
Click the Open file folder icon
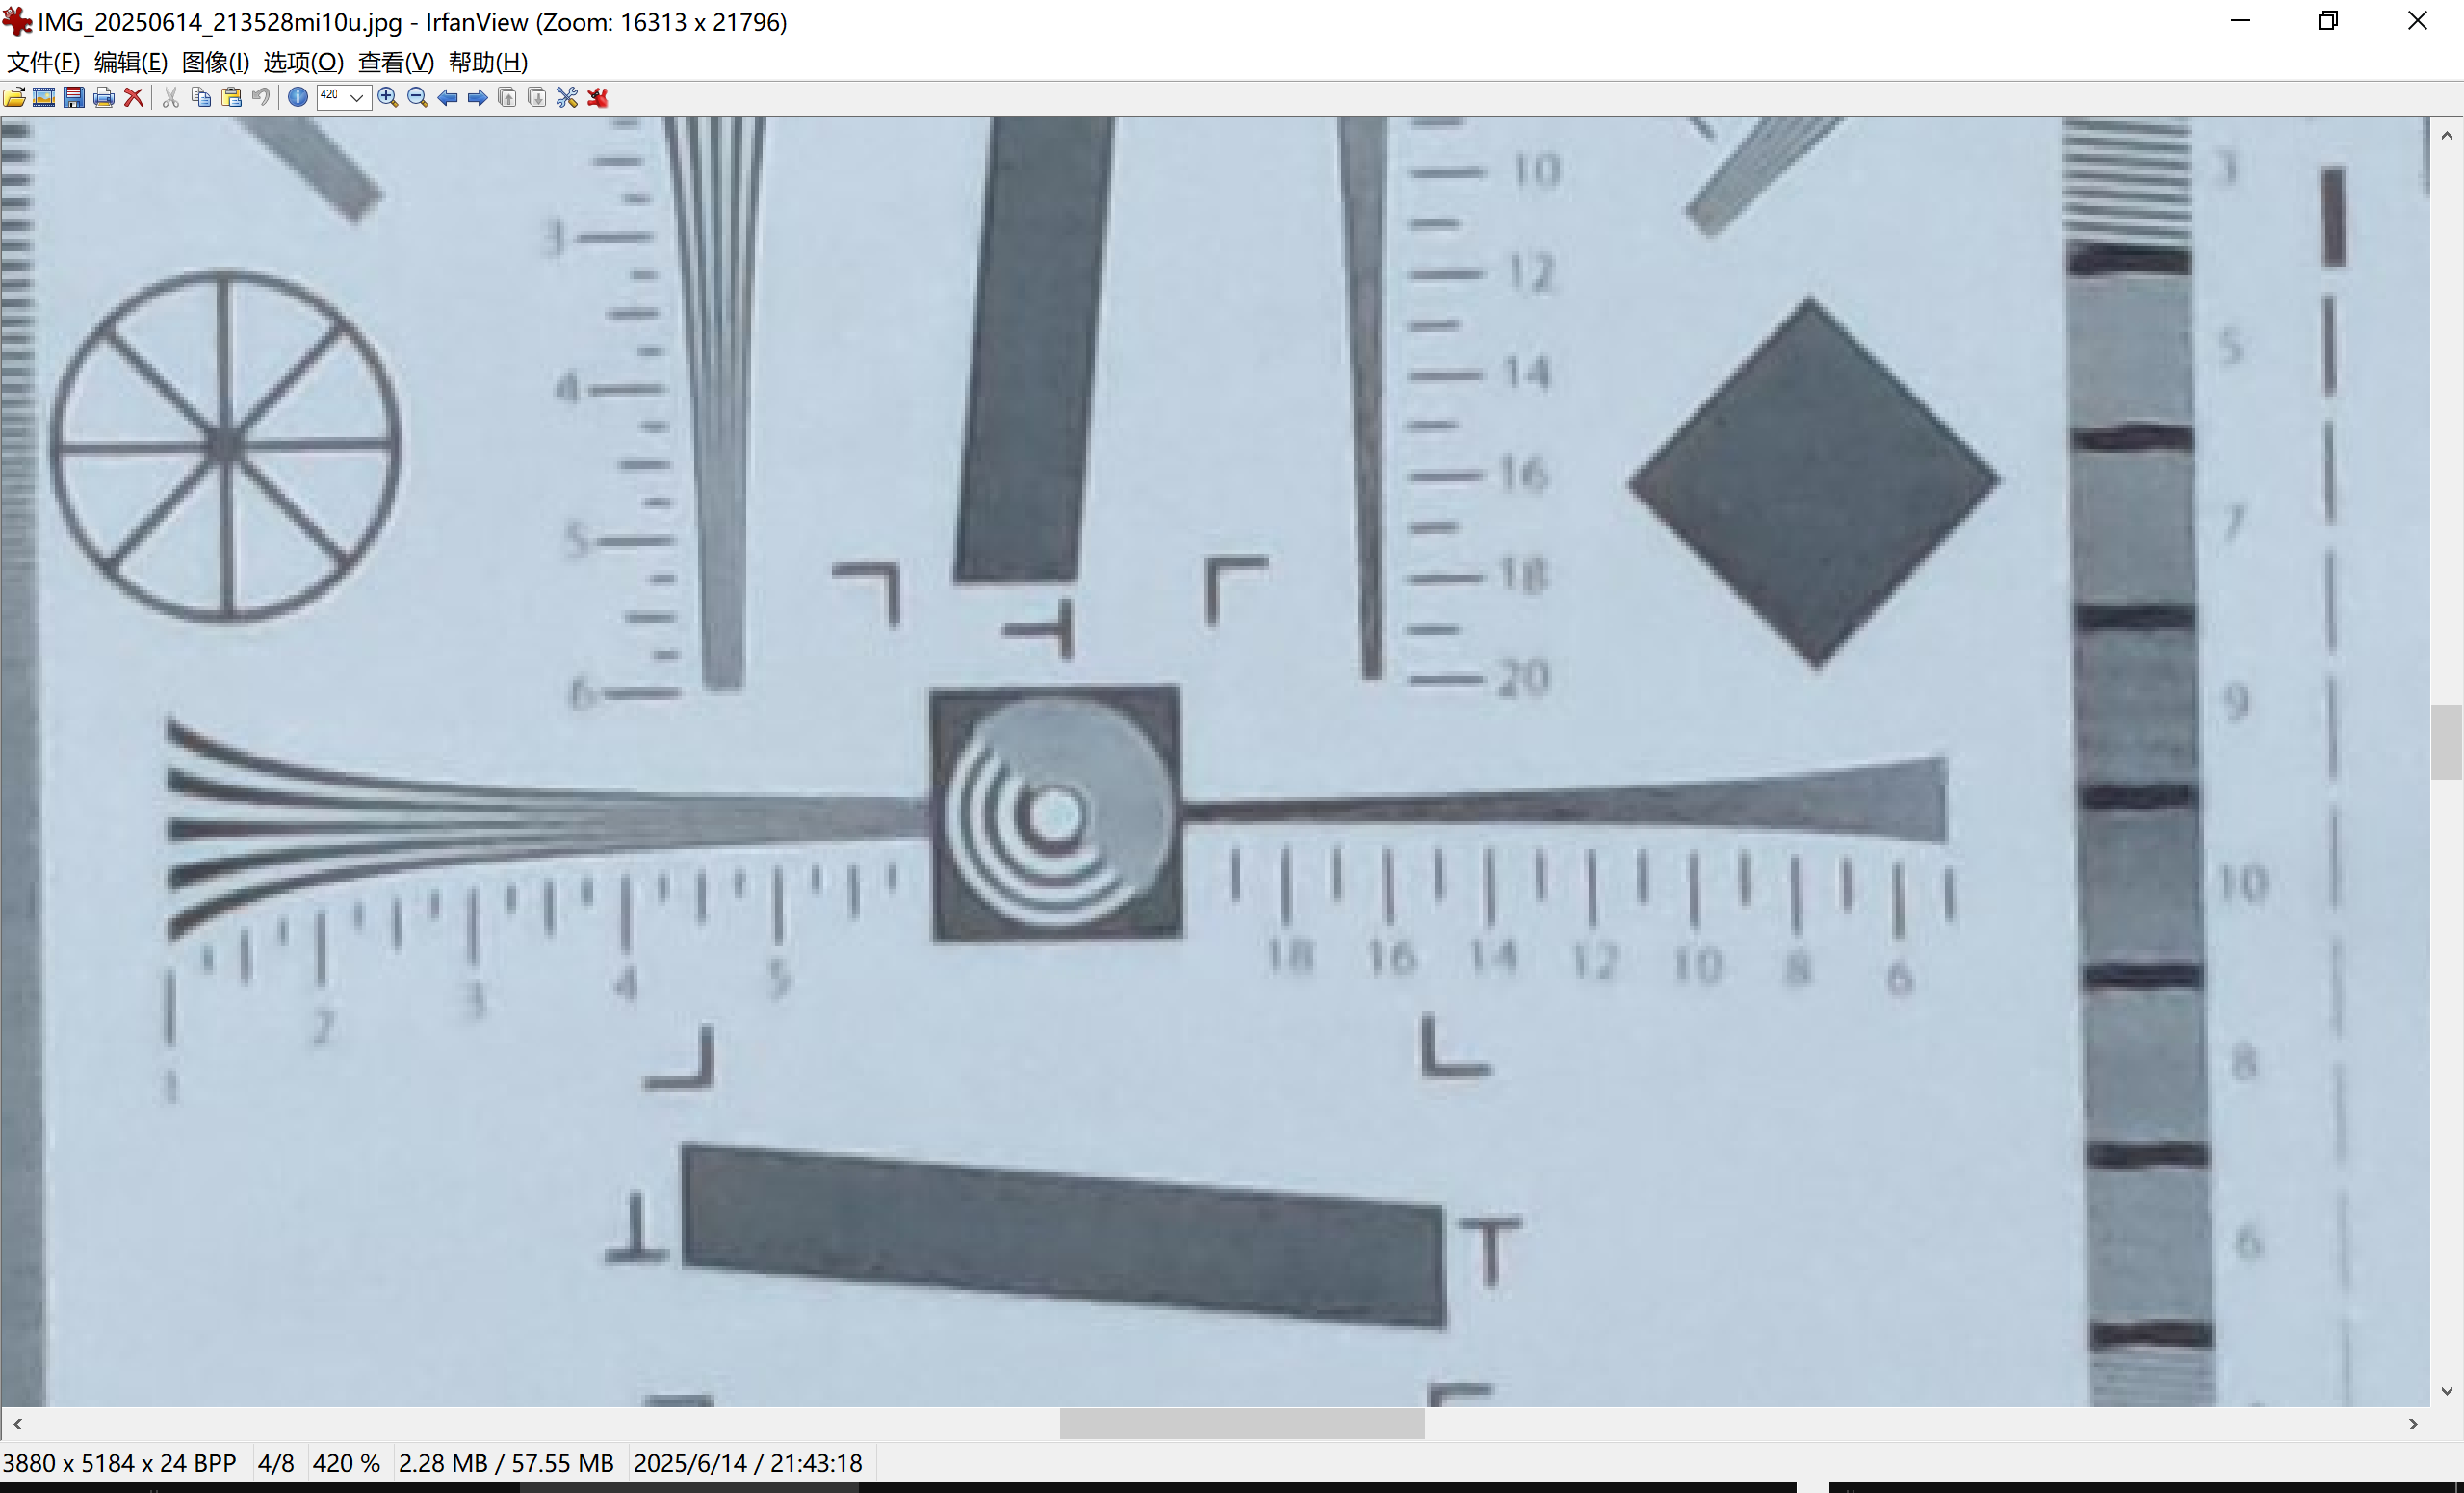pos(15,97)
